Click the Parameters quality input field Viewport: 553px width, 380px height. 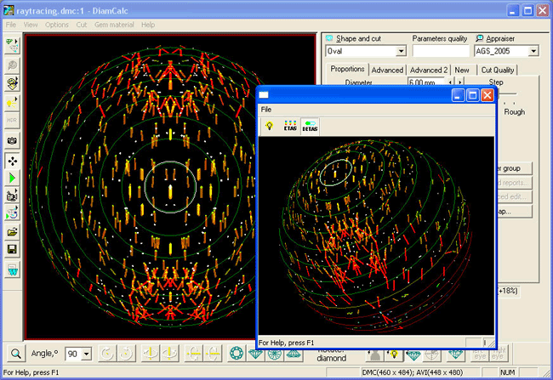click(440, 52)
